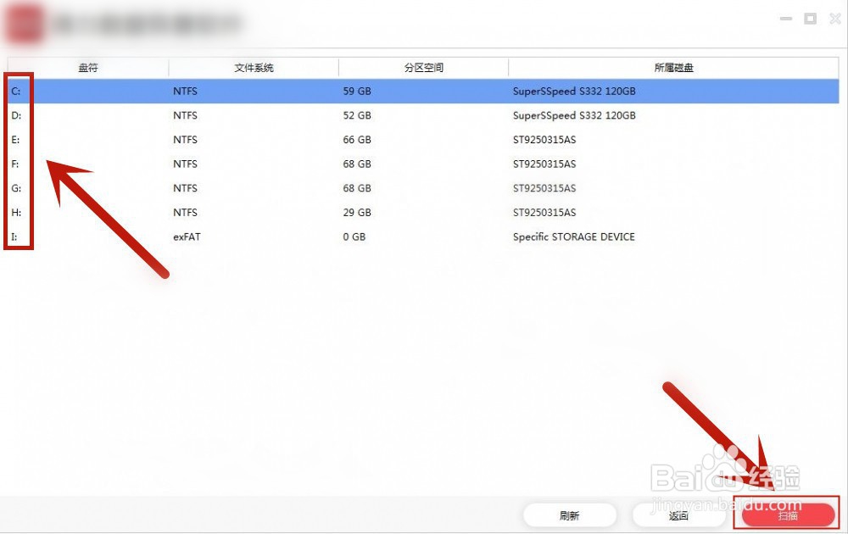The width and height of the screenshot is (848, 534).
Task: Select the I: drive row
Action: (x=423, y=236)
